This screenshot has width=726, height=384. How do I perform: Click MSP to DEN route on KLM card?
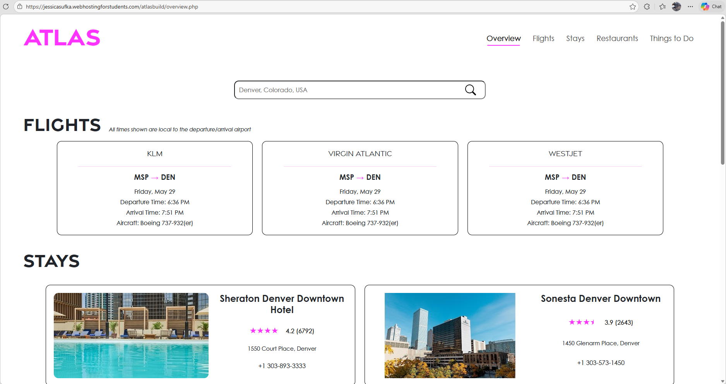(155, 177)
